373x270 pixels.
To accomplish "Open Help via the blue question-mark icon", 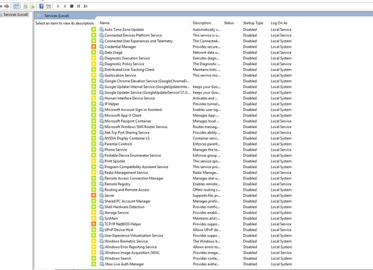I will (41, 6).
